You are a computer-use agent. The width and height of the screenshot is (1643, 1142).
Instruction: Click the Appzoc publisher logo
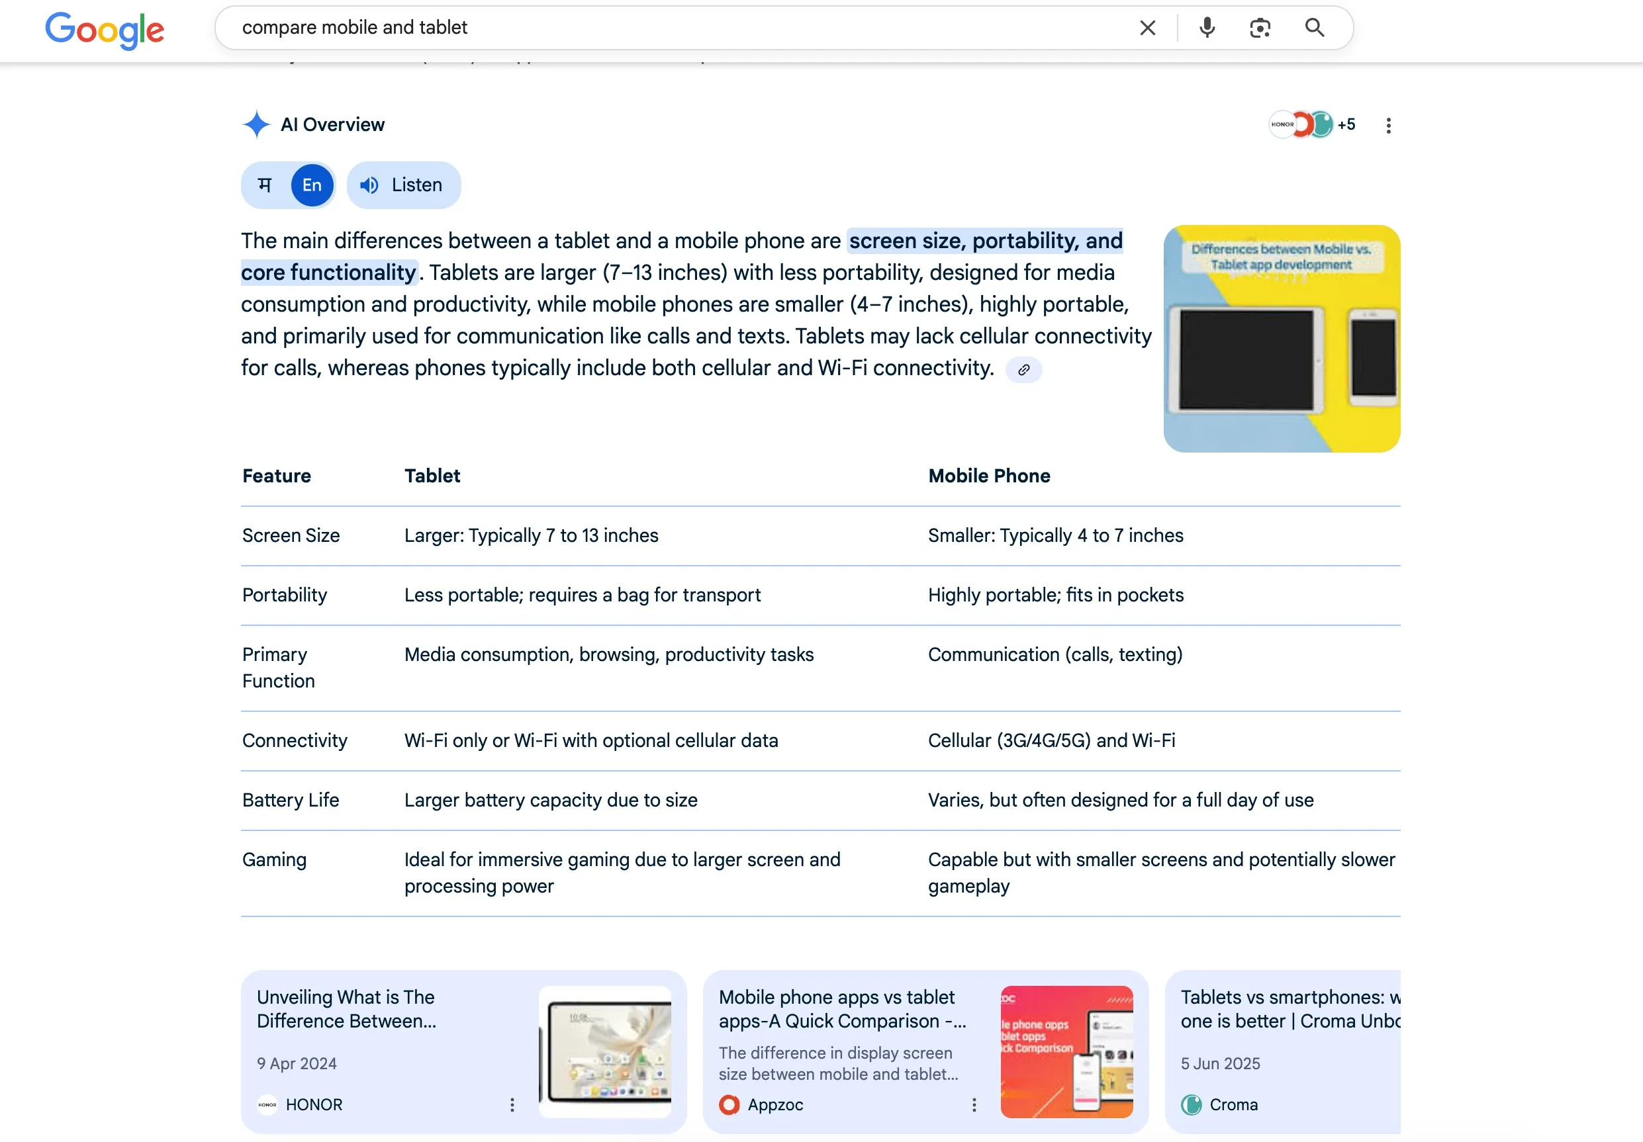point(729,1105)
